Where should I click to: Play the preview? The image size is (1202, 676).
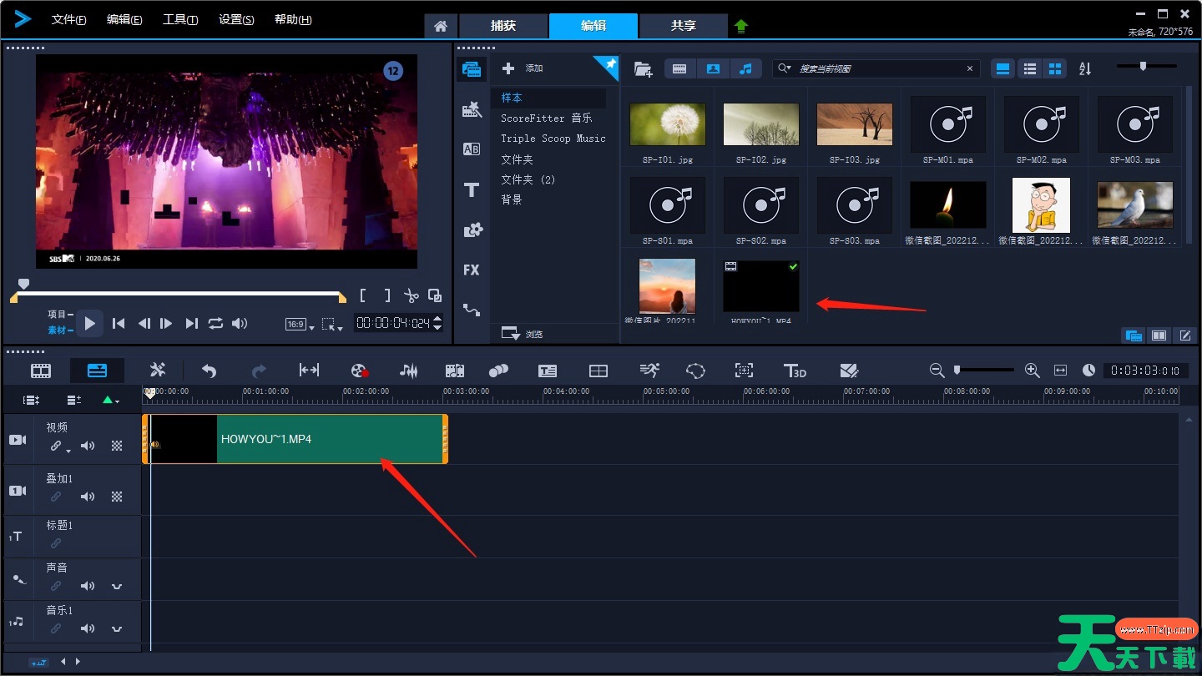pos(89,323)
